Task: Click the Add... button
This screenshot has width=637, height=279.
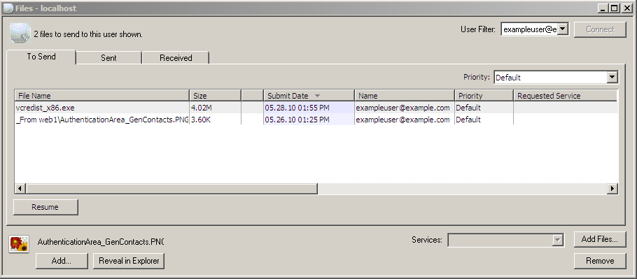Action: coord(62,261)
